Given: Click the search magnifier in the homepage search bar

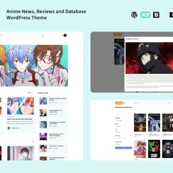Looking at the screenshot, I should pos(43,35).
